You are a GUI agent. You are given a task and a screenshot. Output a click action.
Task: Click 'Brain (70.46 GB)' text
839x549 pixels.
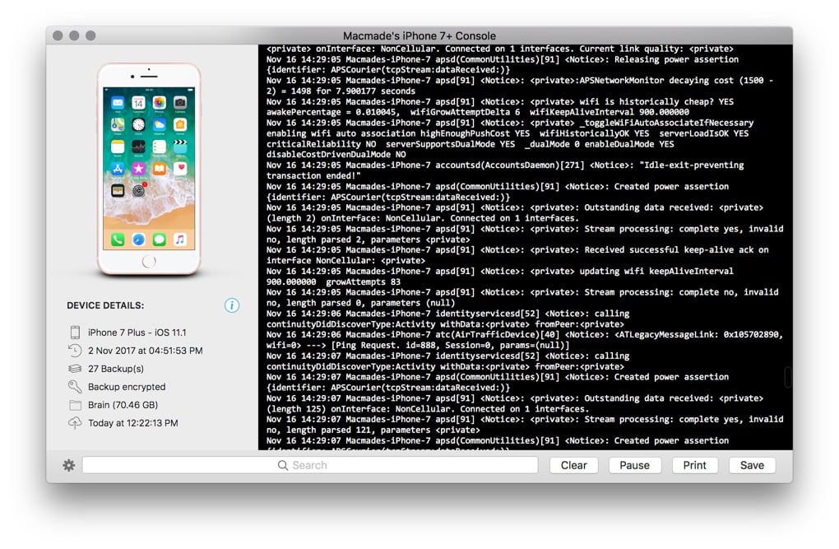[123, 405]
